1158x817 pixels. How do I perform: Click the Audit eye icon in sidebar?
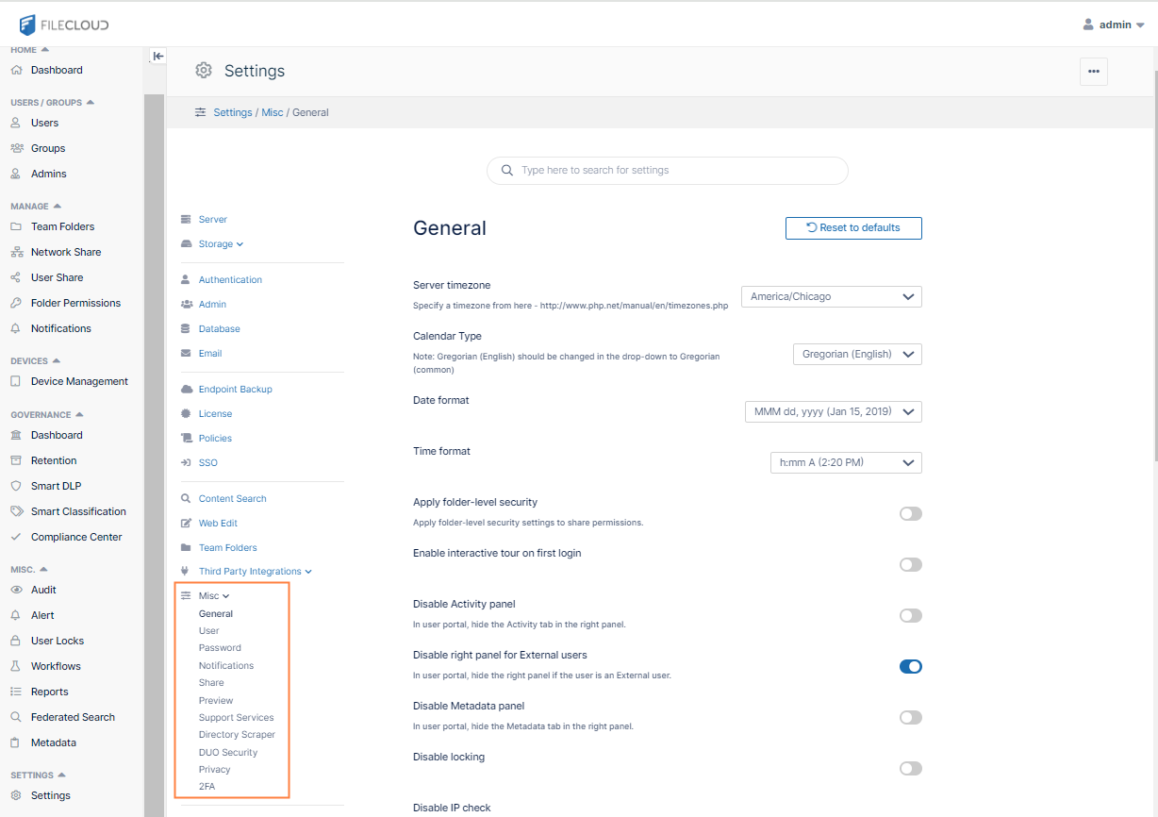click(16, 590)
